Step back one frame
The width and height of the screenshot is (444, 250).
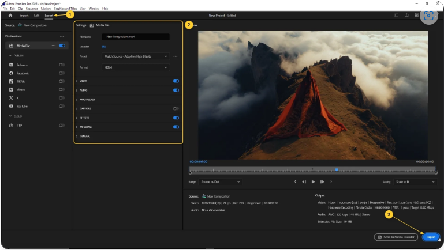304,182
